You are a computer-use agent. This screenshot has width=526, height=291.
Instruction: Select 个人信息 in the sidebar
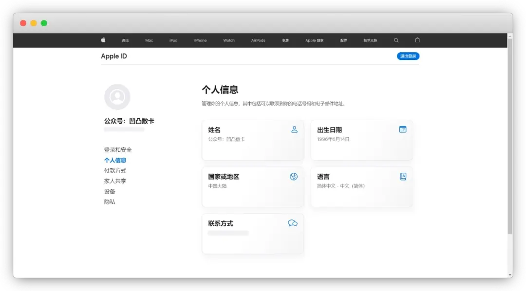(x=115, y=160)
